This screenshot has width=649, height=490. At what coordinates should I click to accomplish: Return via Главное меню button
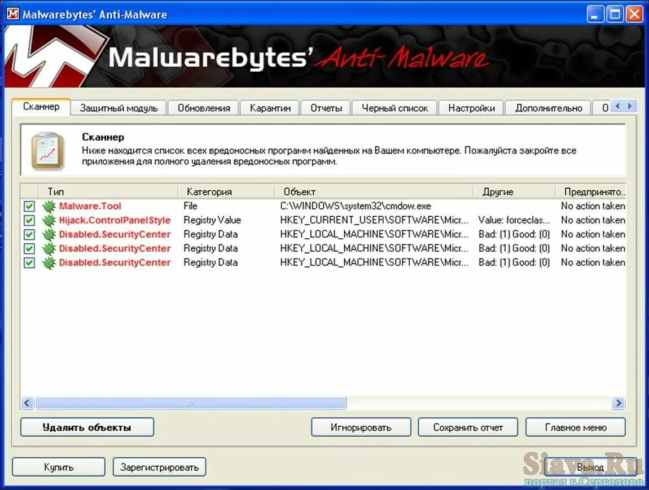575,427
